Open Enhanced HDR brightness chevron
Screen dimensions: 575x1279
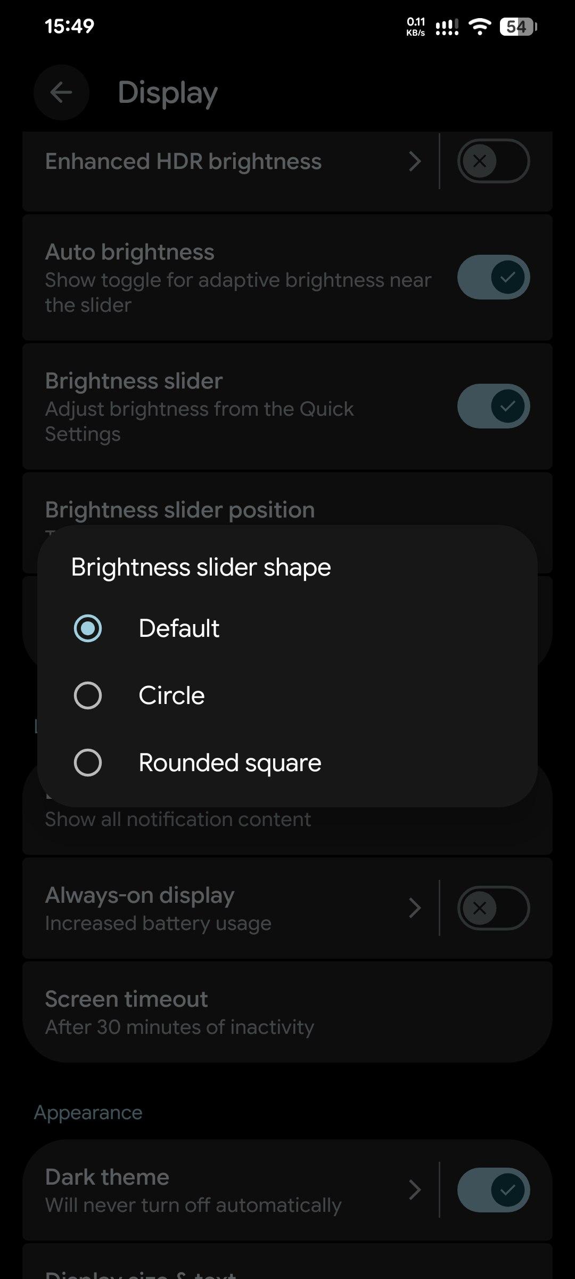coord(415,161)
